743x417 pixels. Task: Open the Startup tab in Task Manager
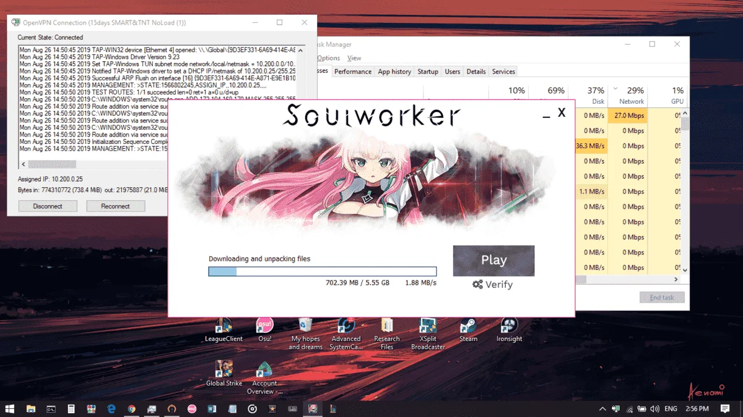[428, 72]
